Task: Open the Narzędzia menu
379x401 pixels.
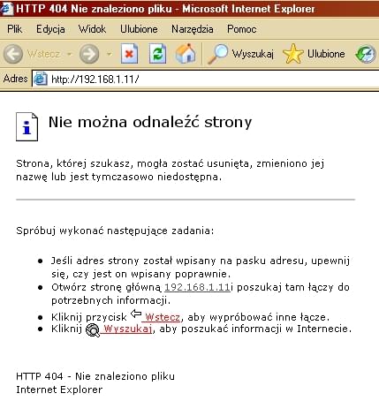Action: [x=193, y=29]
